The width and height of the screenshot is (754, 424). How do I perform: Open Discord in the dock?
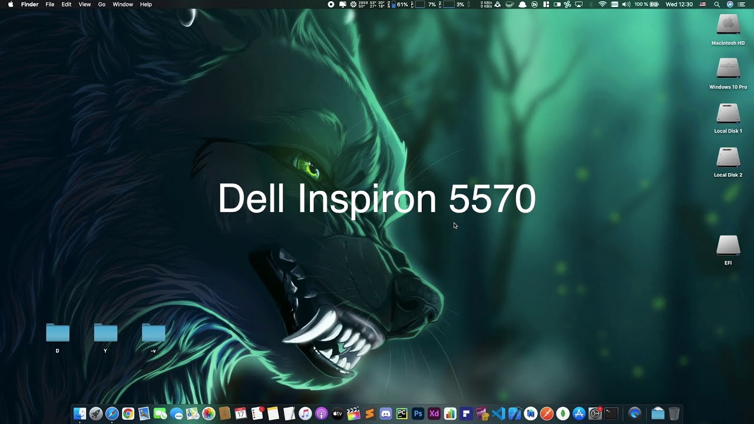pyautogui.click(x=386, y=414)
